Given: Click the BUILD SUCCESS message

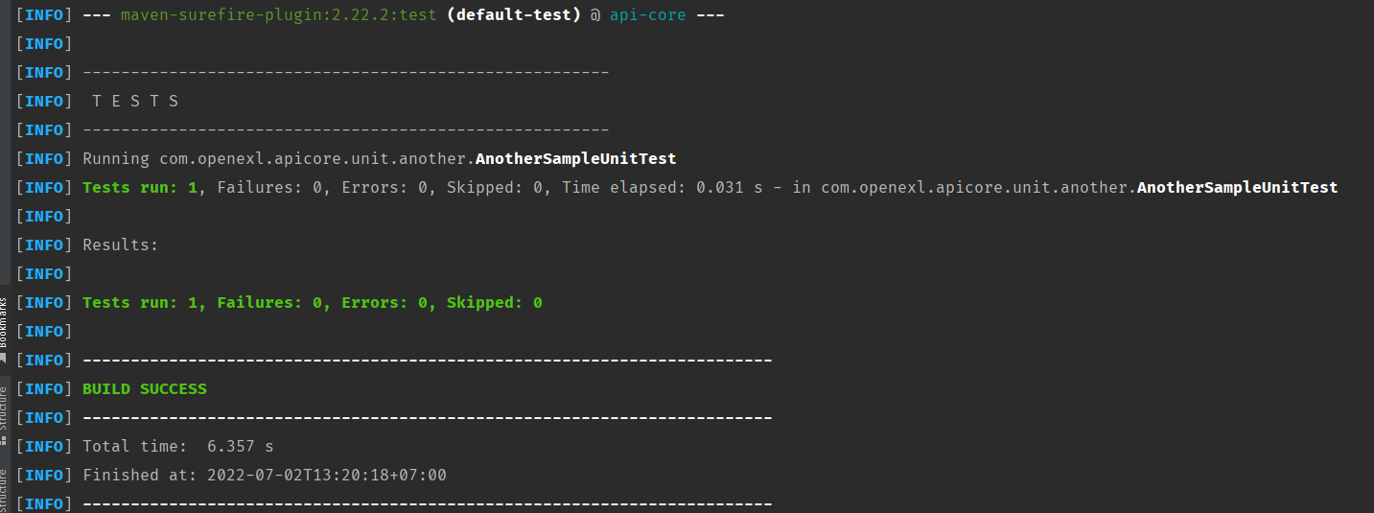Looking at the screenshot, I should 145,389.
